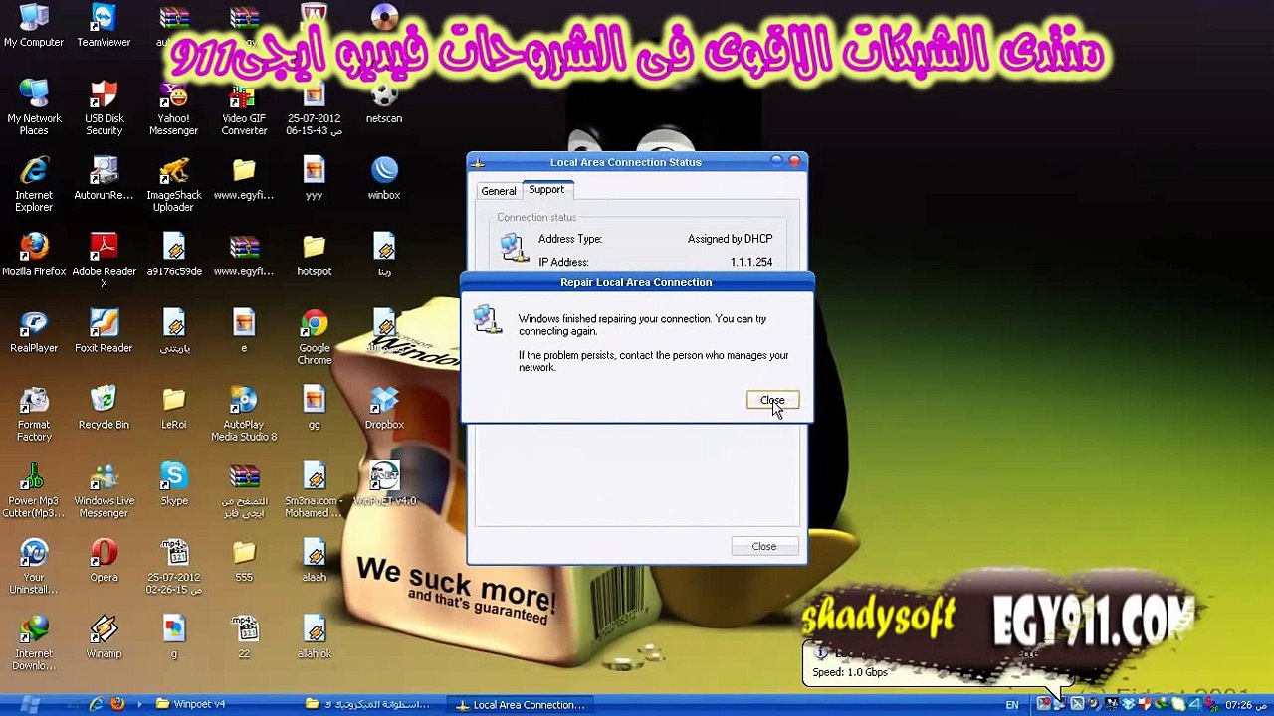
Task: Open the LeRoi folder on desktop
Action: coord(173,409)
